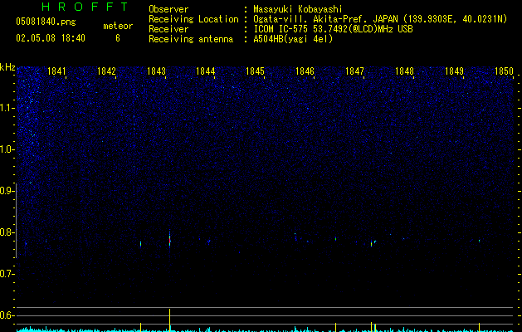Click the timestamp 02.05.08 18:40
Viewport: 522px width, 332px height.
click(x=51, y=38)
